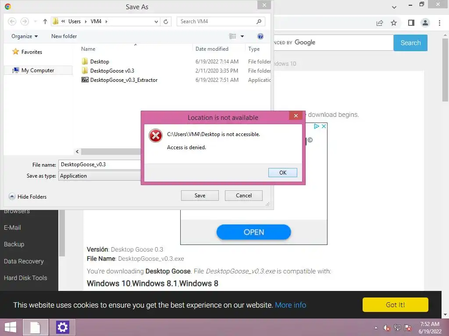
Task: Share this page icon in Chrome
Action: pos(380,23)
